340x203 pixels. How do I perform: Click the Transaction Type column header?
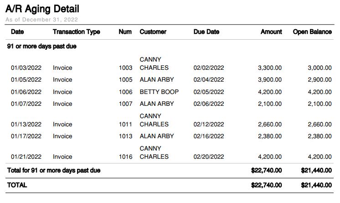tap(76, 32)
